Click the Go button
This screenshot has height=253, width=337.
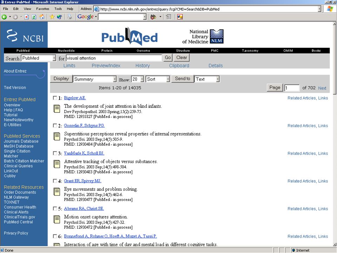(168, 57)
